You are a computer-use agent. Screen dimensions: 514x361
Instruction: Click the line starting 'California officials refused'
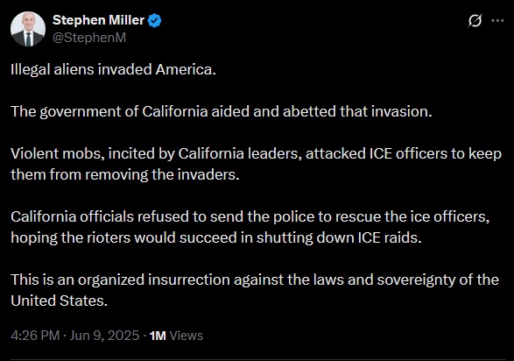click(250, 216)
